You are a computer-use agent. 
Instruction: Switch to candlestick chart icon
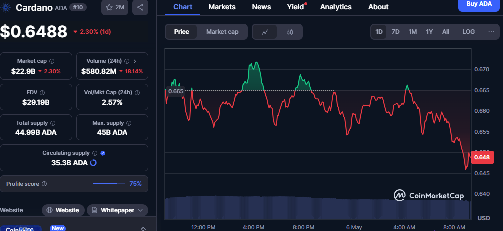(290, 32)
